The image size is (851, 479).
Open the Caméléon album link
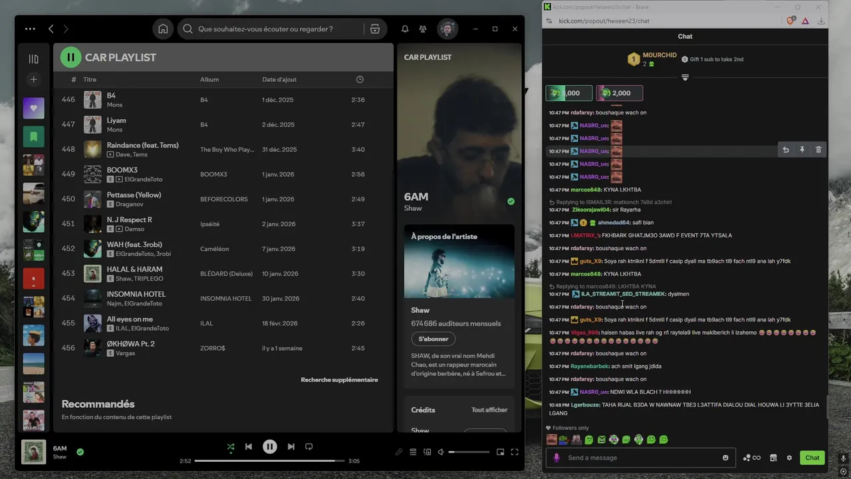tap(215, 249)
